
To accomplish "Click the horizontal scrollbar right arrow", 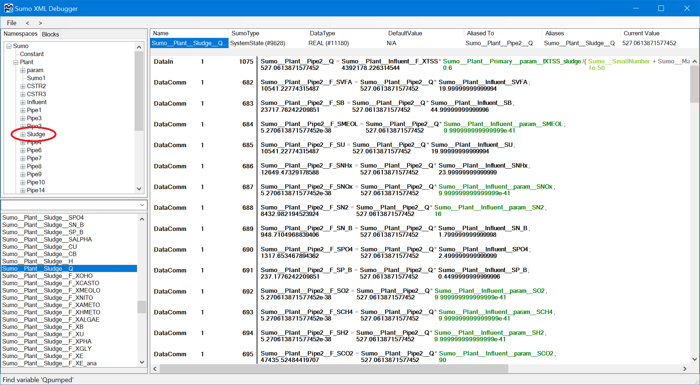I will 685,369.
